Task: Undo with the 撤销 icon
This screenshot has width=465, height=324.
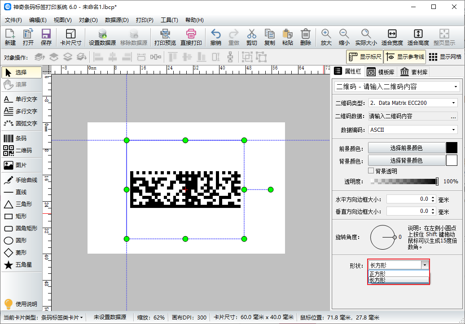Action: (x=215, y=37)
